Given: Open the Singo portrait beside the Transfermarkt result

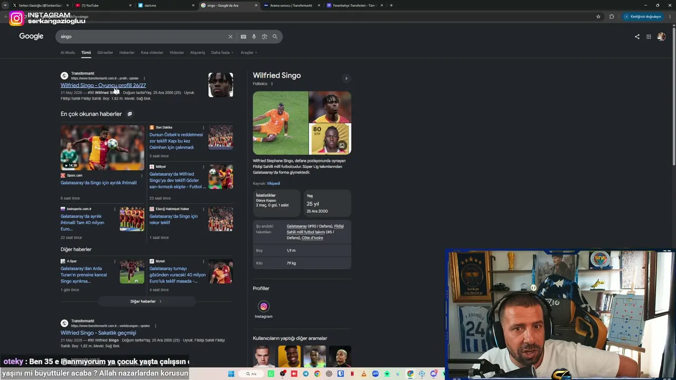Looking at the screenshot, I should (220, 85).
